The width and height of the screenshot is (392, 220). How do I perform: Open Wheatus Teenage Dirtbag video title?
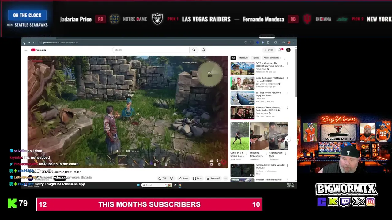click(x=269, y=109)
